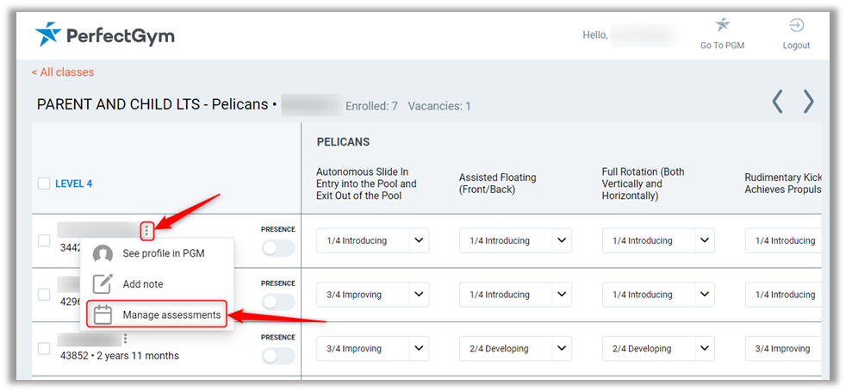Click the pencil Add note icon
The height and width of the screenshot is (392, 846).
103,283
